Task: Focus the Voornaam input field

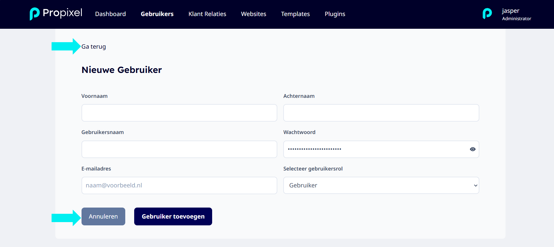Action: tap(179, 113)
